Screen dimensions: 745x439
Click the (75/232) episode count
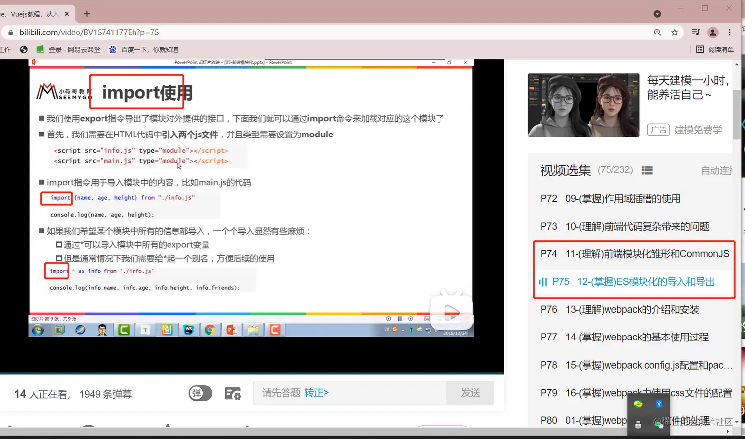tap(615, 170)
